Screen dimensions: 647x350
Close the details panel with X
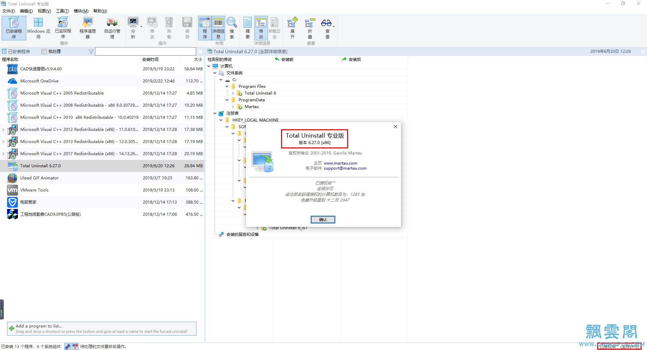point(643,51)
